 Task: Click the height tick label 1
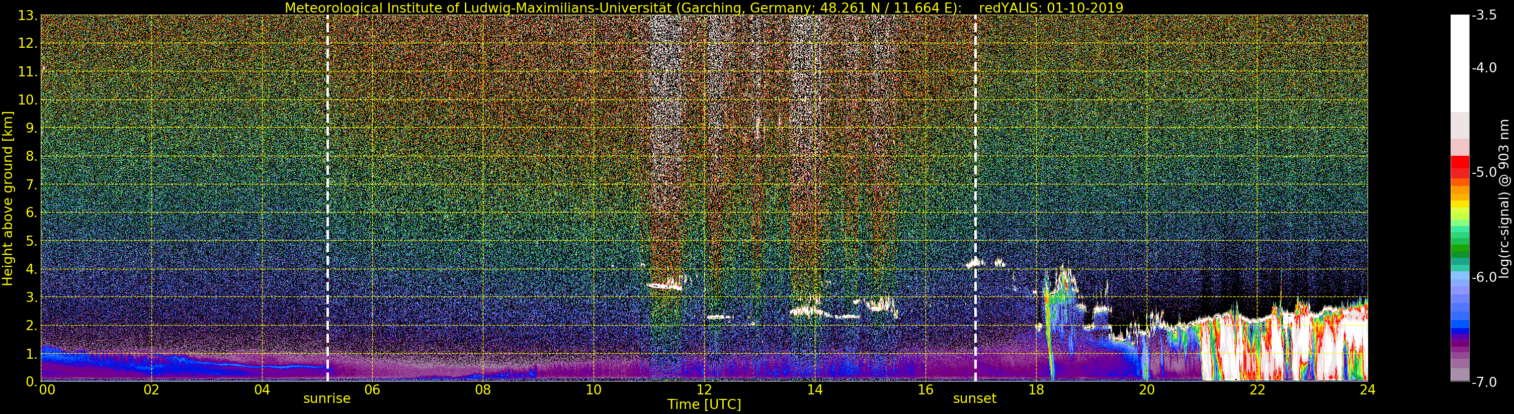[32, 354]
